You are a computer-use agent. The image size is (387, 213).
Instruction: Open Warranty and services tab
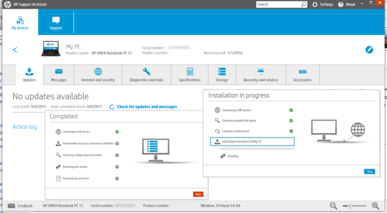click(261, 75)
